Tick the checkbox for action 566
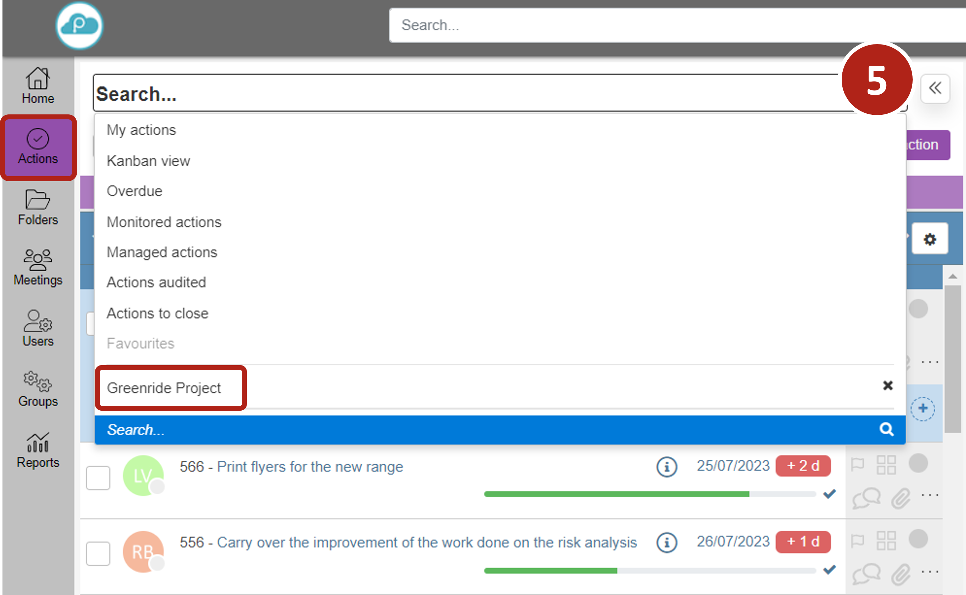The image size is (966, 595). [98, 478]
